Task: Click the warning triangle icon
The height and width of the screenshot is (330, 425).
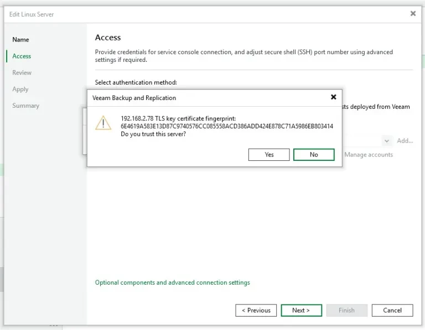Action: (103, 123)
